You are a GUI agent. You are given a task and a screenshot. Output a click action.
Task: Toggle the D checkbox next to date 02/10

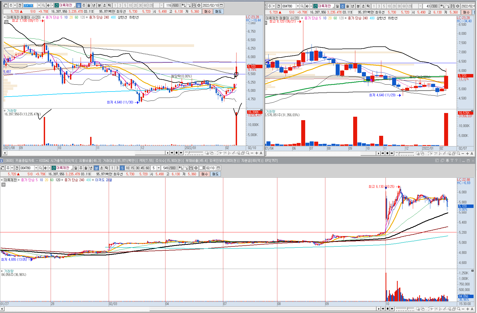(201, 168)
